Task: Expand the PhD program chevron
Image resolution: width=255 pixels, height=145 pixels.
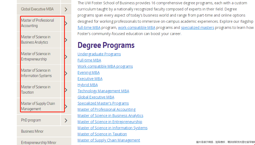Action: click(66, 120)
